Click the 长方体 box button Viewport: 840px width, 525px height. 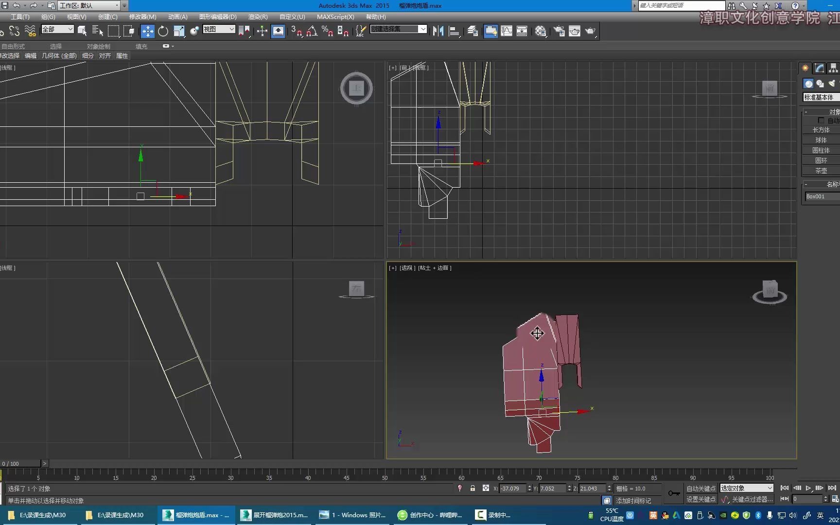point(821,130)
